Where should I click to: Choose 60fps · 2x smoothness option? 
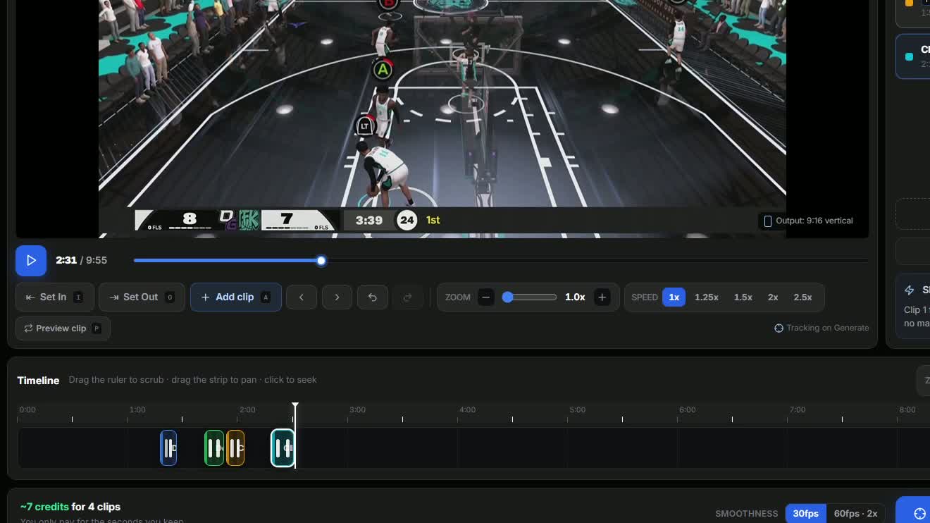(x=855, y=514)
